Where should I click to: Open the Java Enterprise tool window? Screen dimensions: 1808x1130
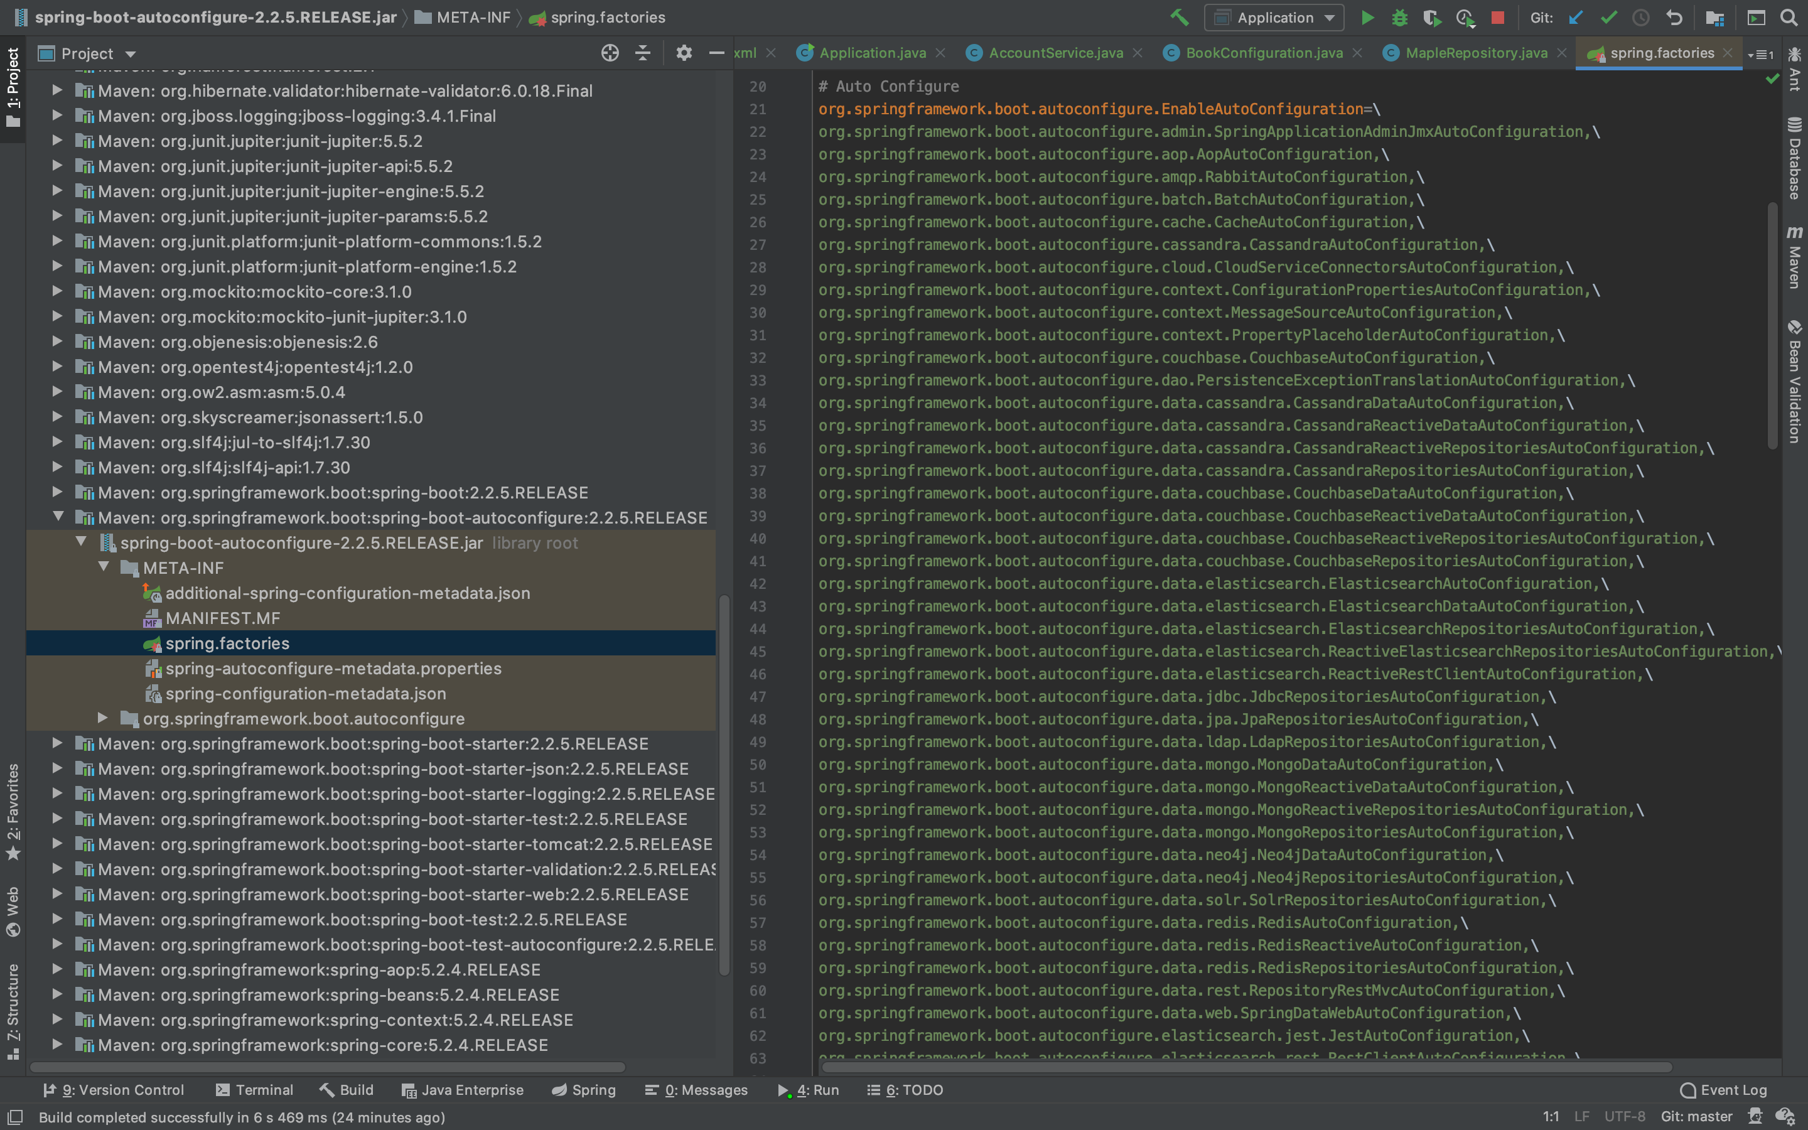click(461, 1090)
